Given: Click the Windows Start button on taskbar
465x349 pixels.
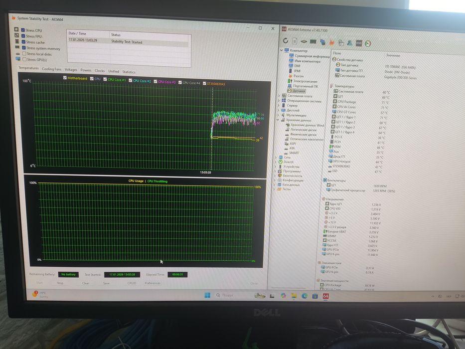Looking at the screenshot, I should click(207, 295).
